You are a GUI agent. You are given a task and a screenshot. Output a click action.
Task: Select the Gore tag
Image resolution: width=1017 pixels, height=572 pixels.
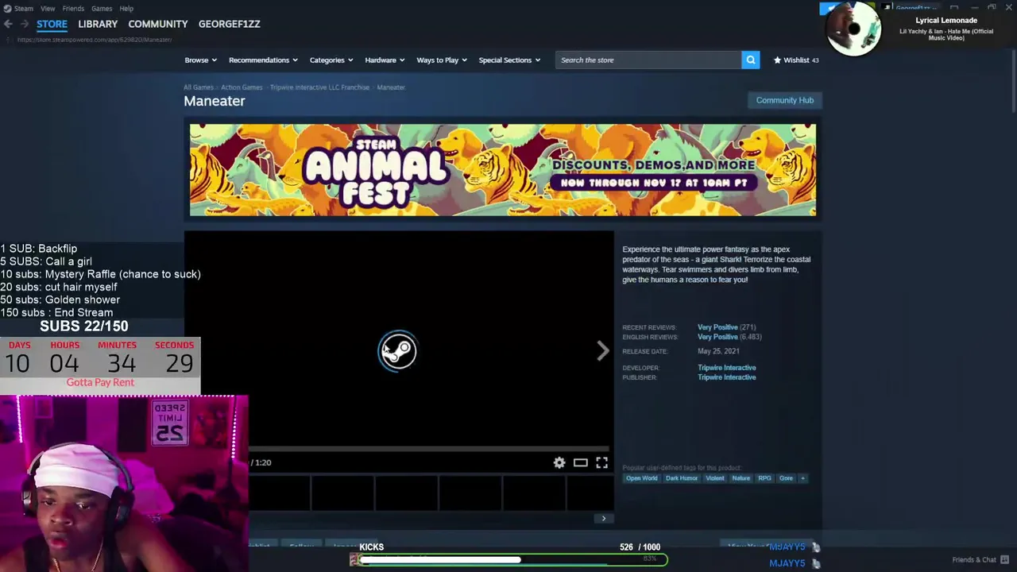point(786,478)
